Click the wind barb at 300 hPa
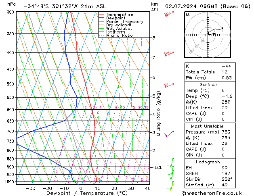 [168, 15]
